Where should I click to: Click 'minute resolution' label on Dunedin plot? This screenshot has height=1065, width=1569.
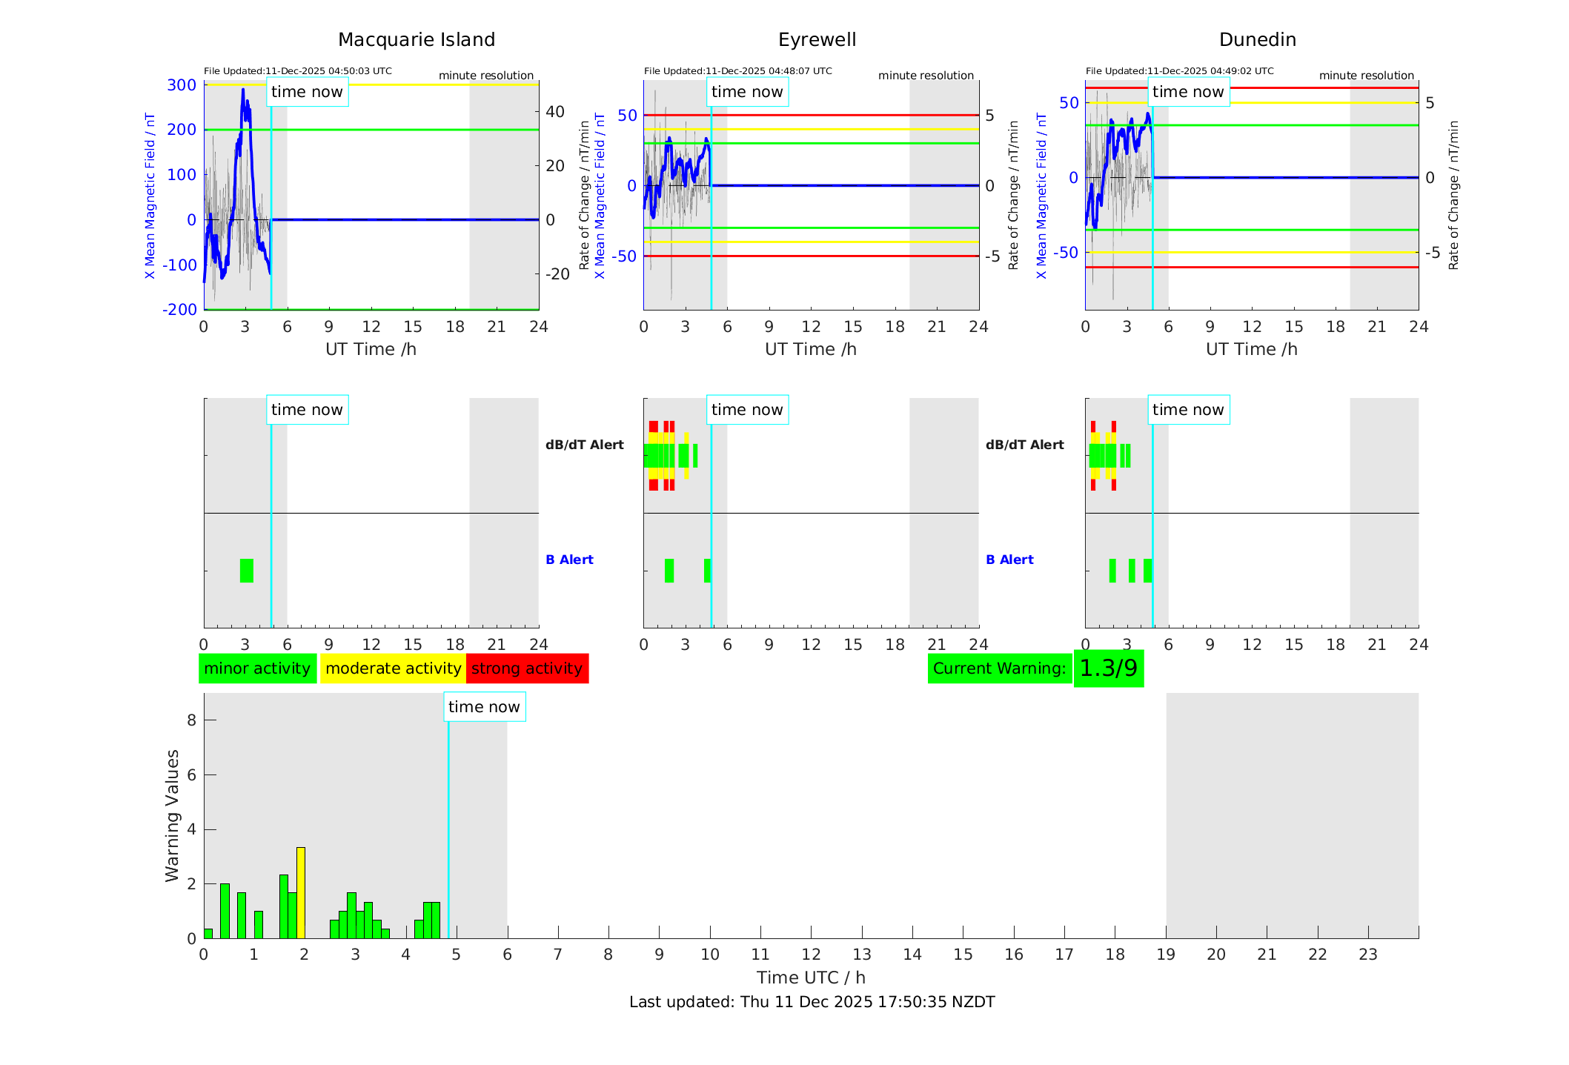(x=1366, y=76)
